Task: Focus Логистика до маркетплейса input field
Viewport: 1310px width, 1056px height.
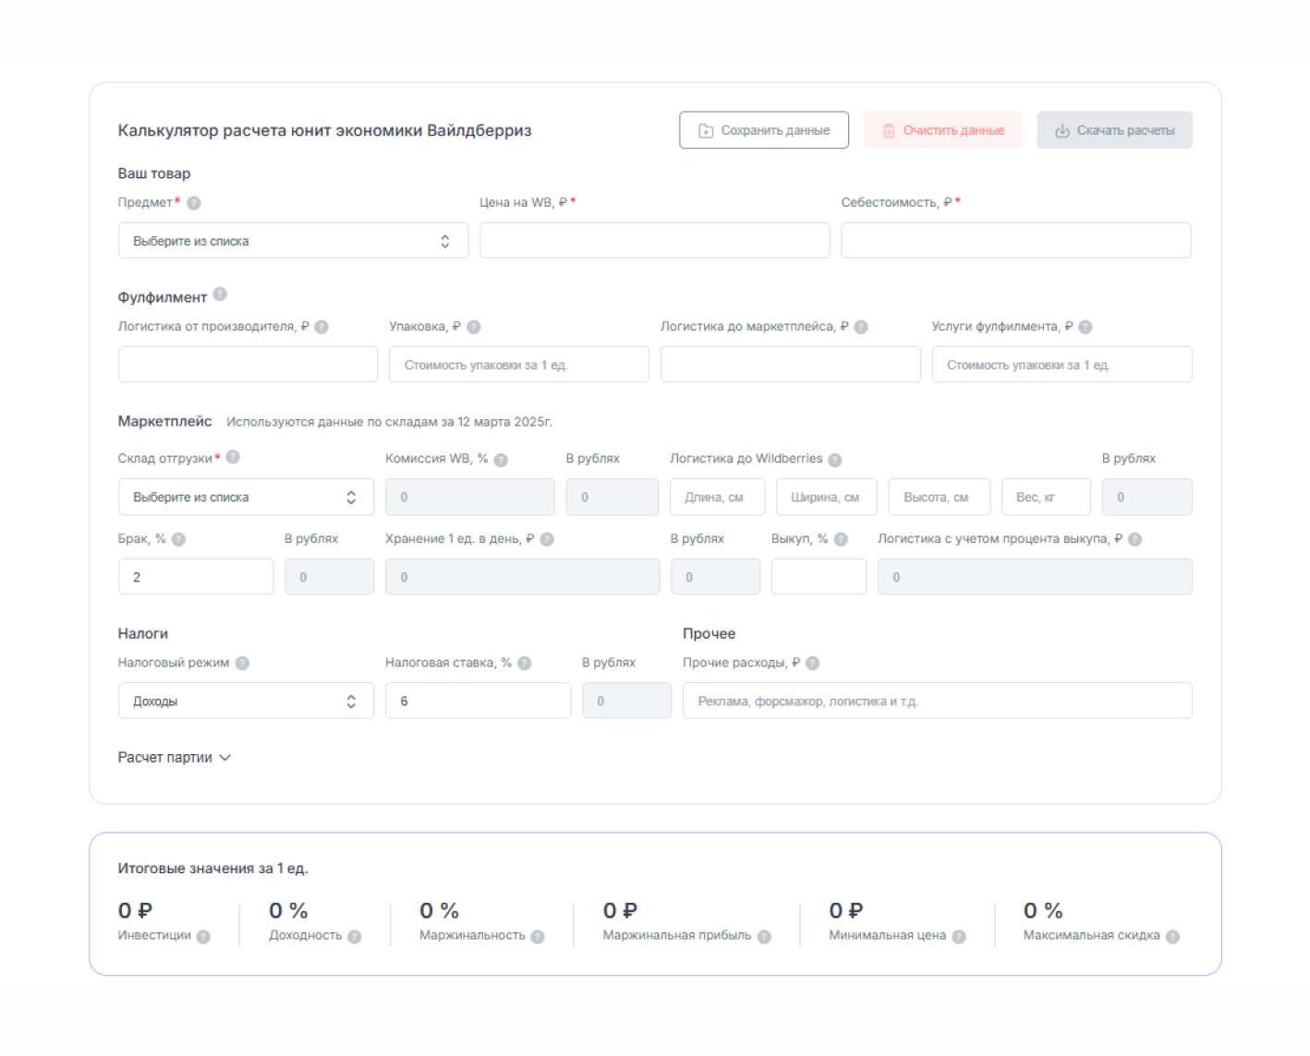Action: click(791, 365)
